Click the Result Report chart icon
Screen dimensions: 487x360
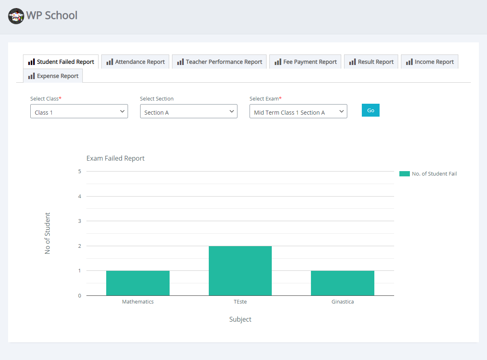tap(352, 62)
